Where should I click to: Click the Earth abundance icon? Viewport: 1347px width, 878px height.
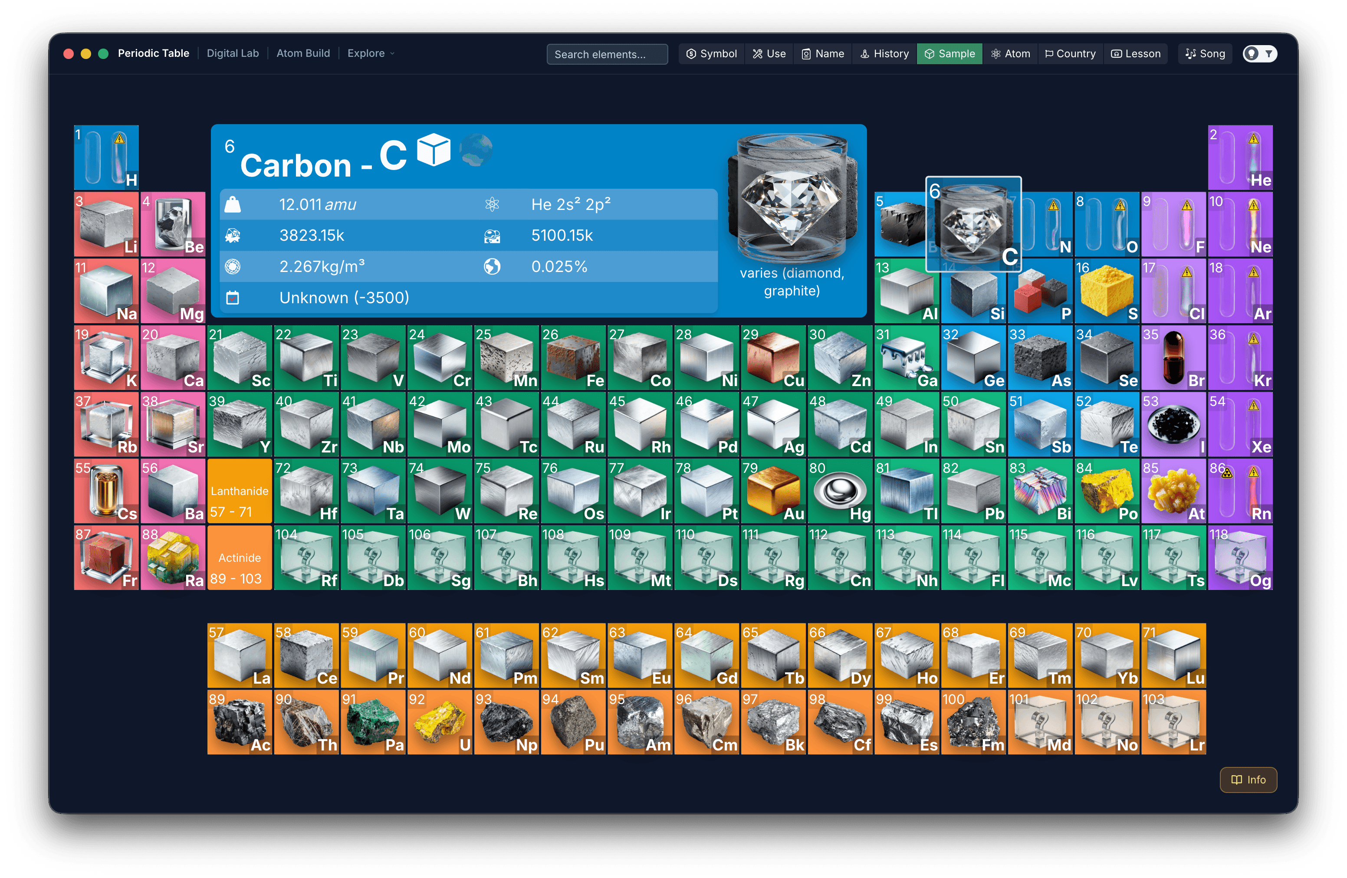coord(492,266)
